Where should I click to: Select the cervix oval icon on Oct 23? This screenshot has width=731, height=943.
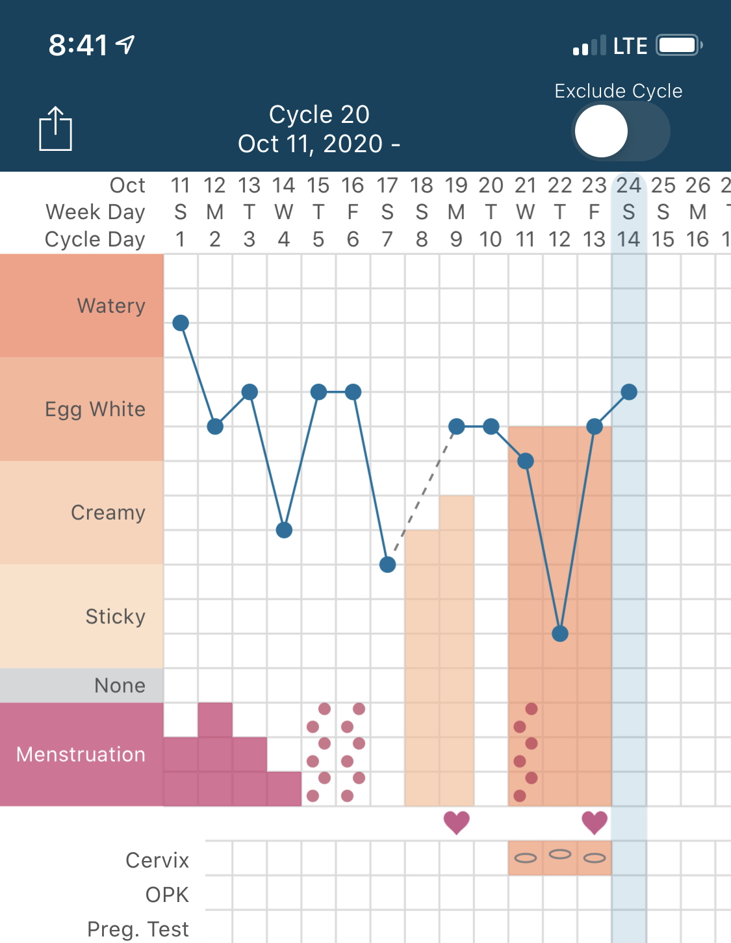click(595, 858)
